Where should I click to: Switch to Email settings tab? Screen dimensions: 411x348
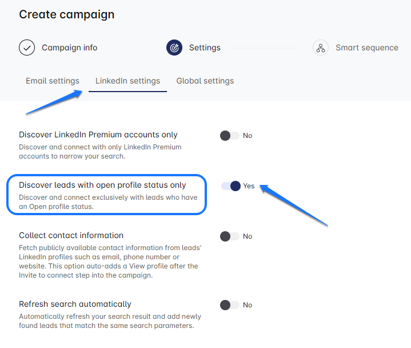[x=53, y=81]
